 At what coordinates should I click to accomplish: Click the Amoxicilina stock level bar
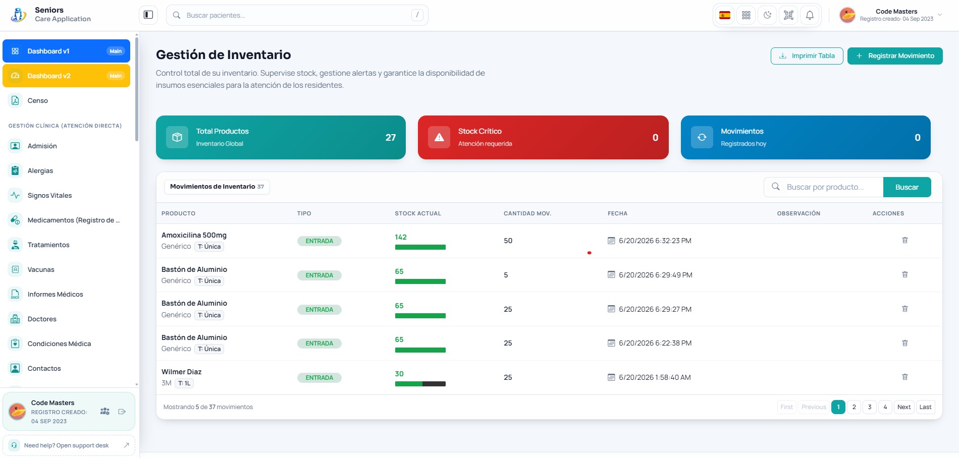pyautogui.click(x=420, y=247)
